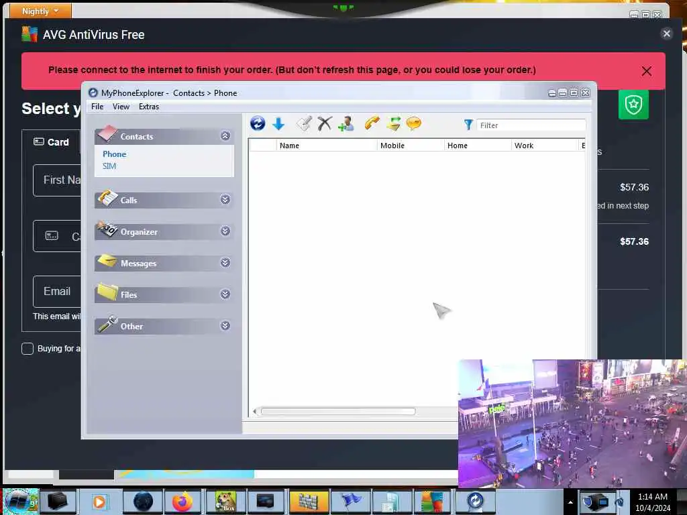Expand the Files section chevron

click(225, 294)
